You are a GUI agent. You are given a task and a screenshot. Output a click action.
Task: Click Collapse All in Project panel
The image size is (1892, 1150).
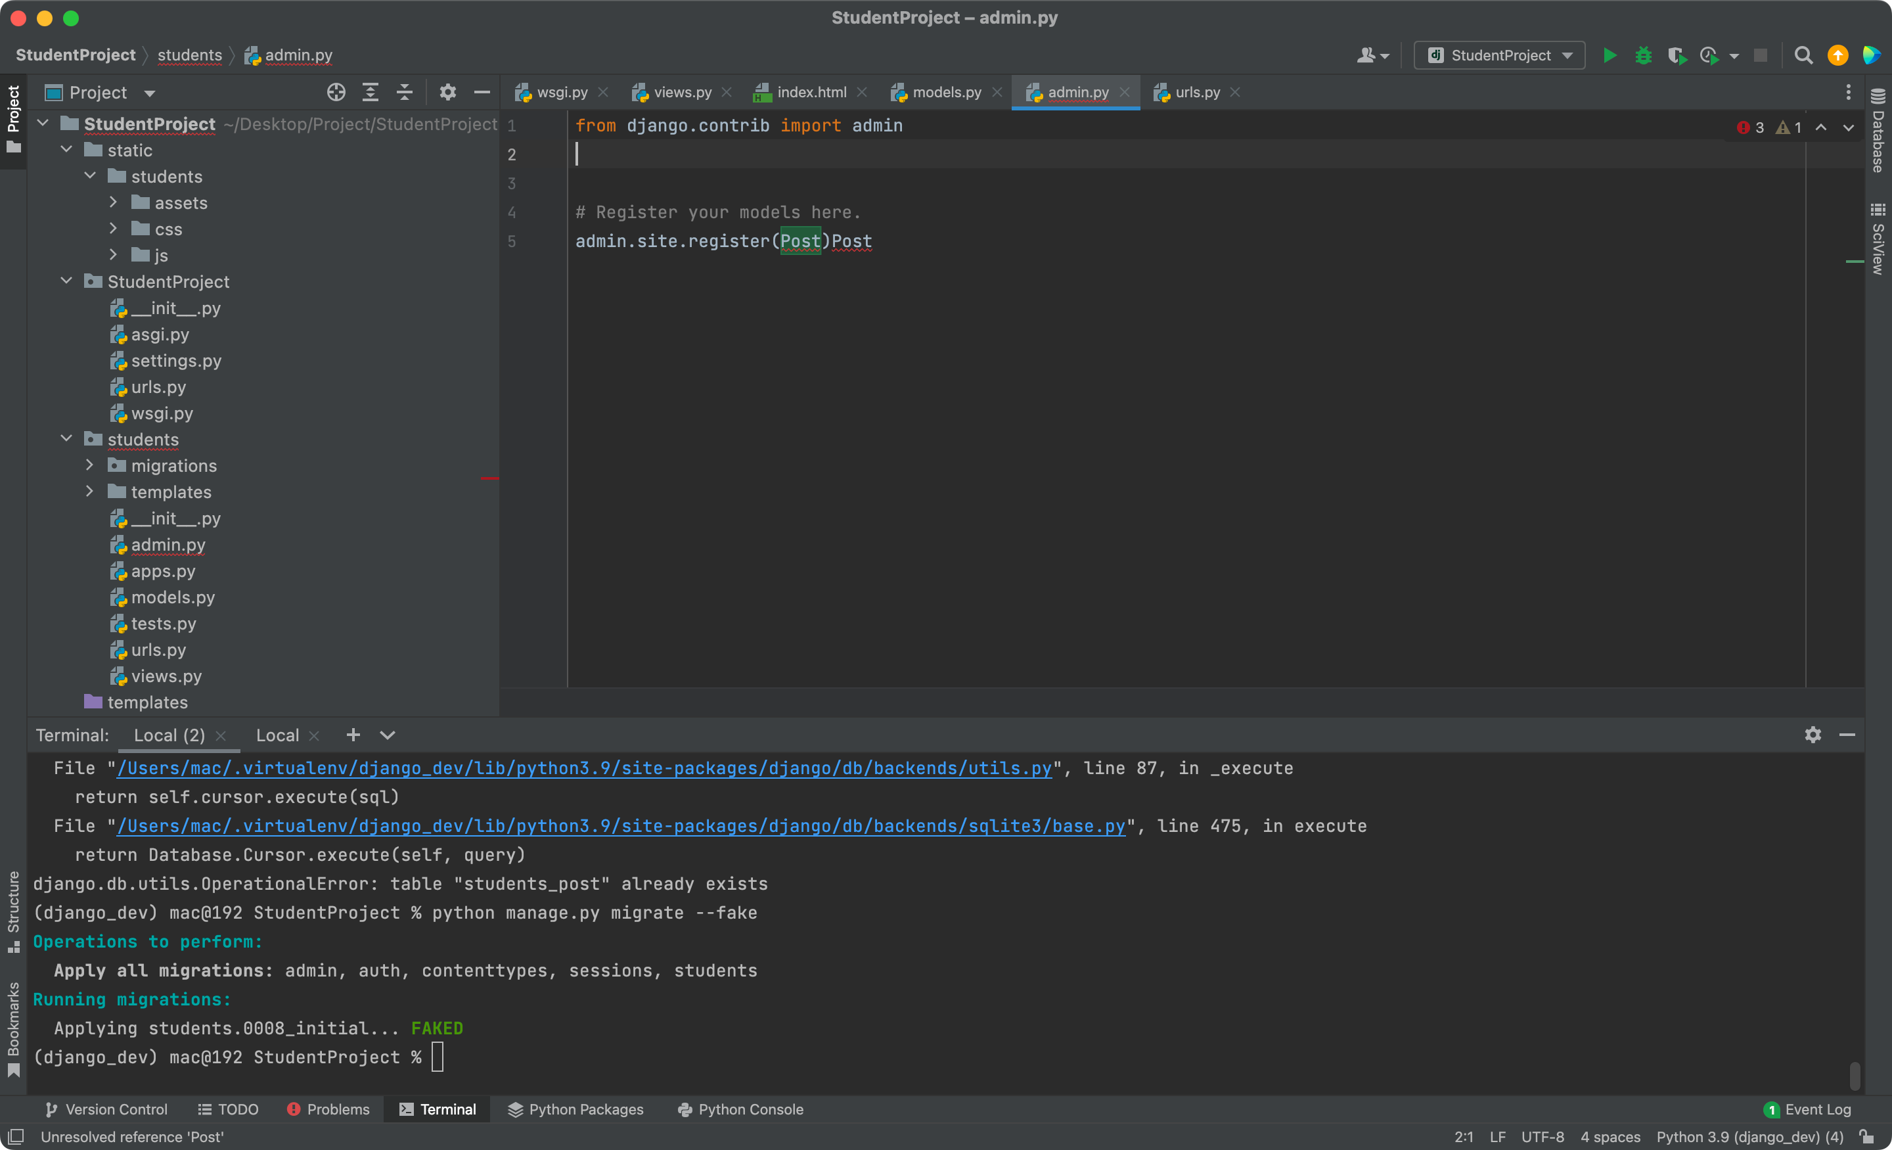click(405, 92)
